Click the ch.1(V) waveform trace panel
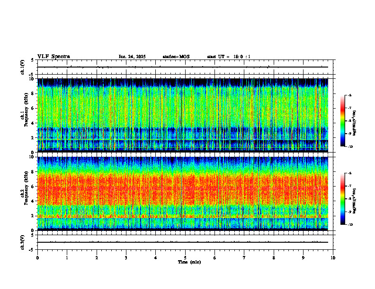 185,67
